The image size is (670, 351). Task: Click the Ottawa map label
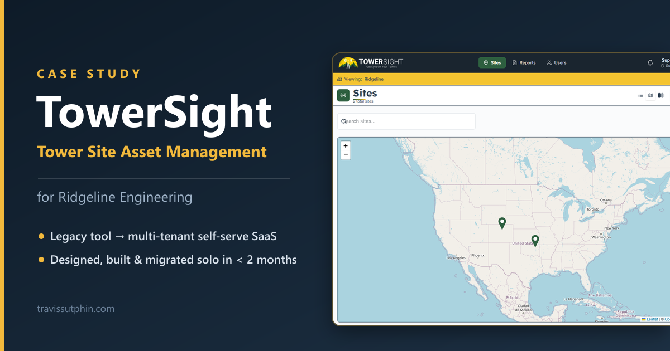pyautogui.click(x=606, y=200)
